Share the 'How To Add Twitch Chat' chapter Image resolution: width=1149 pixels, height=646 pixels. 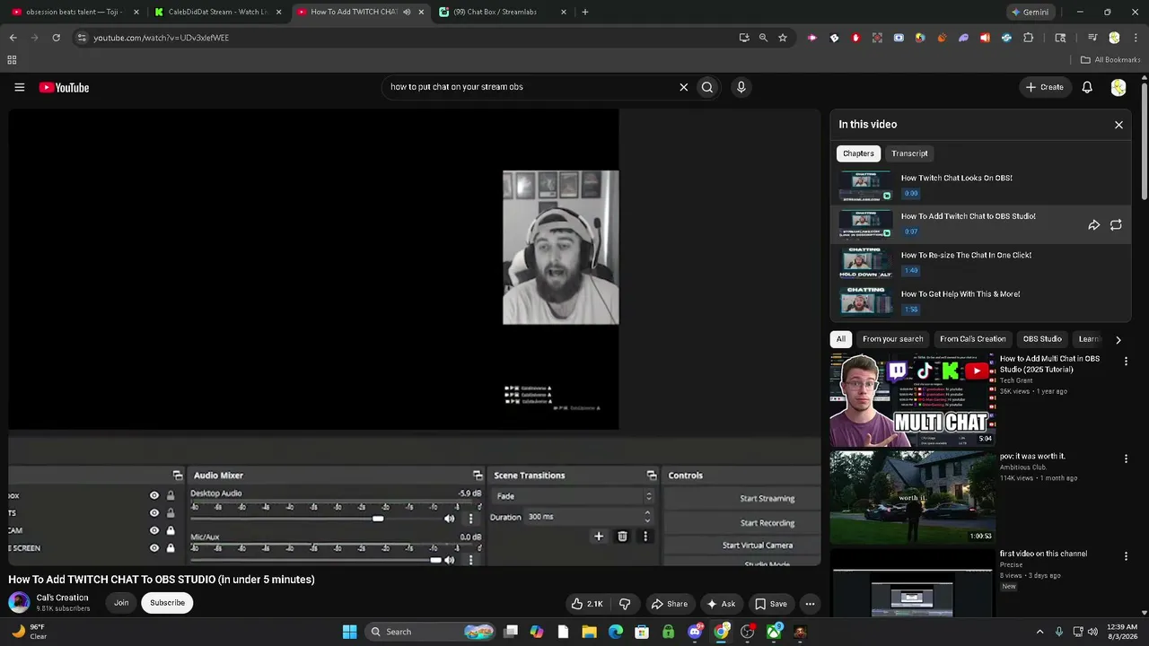(x=1094, y=225)
